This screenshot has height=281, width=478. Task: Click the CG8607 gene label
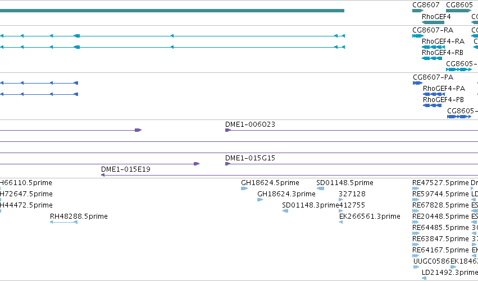pyautogui.click(x=426, y=5)
